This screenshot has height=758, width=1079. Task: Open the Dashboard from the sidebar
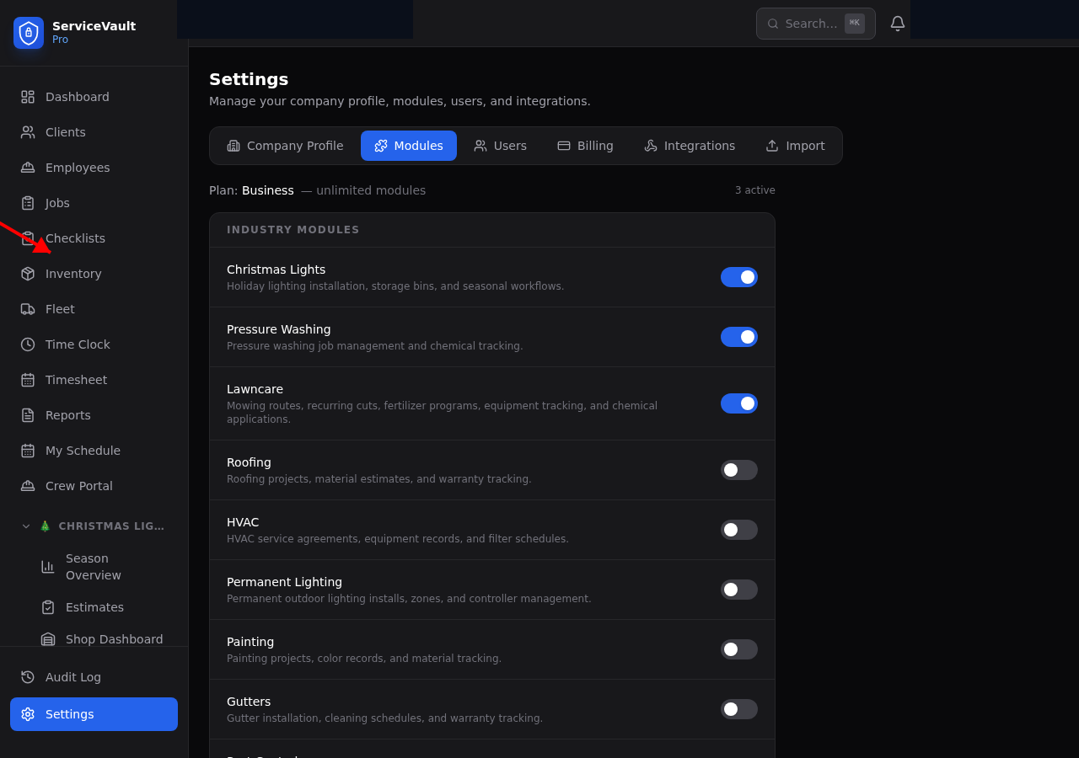click(77, 97)
